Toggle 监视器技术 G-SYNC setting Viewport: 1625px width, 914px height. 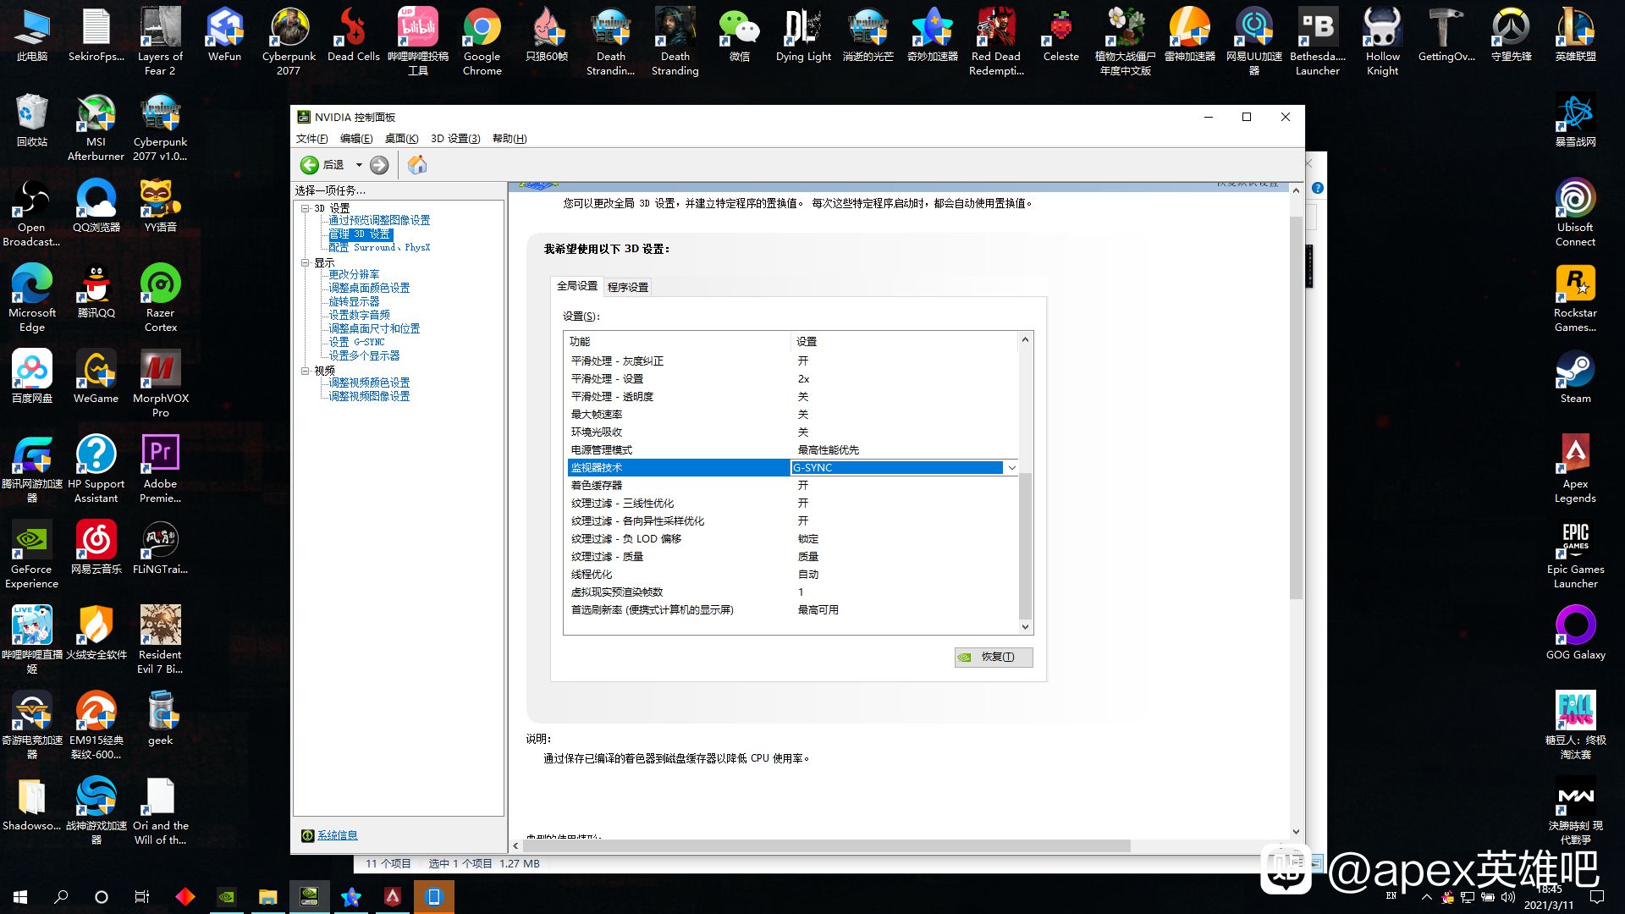pyautogui.click(x=1011, y=468)
